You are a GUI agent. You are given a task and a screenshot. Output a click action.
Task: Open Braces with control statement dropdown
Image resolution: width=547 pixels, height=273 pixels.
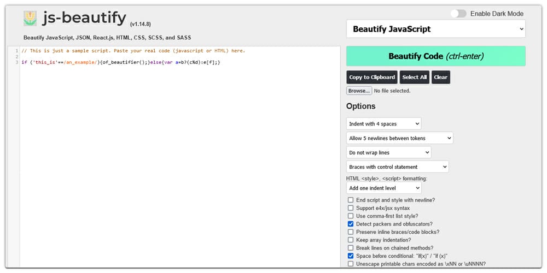[x=397, y=167]
